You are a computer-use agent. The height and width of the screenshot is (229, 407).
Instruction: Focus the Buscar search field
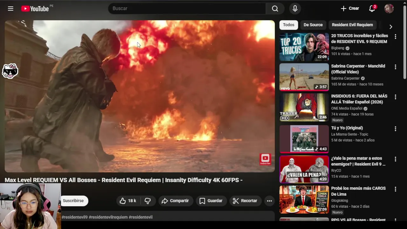pyautogui.click(x=187, y=9)
